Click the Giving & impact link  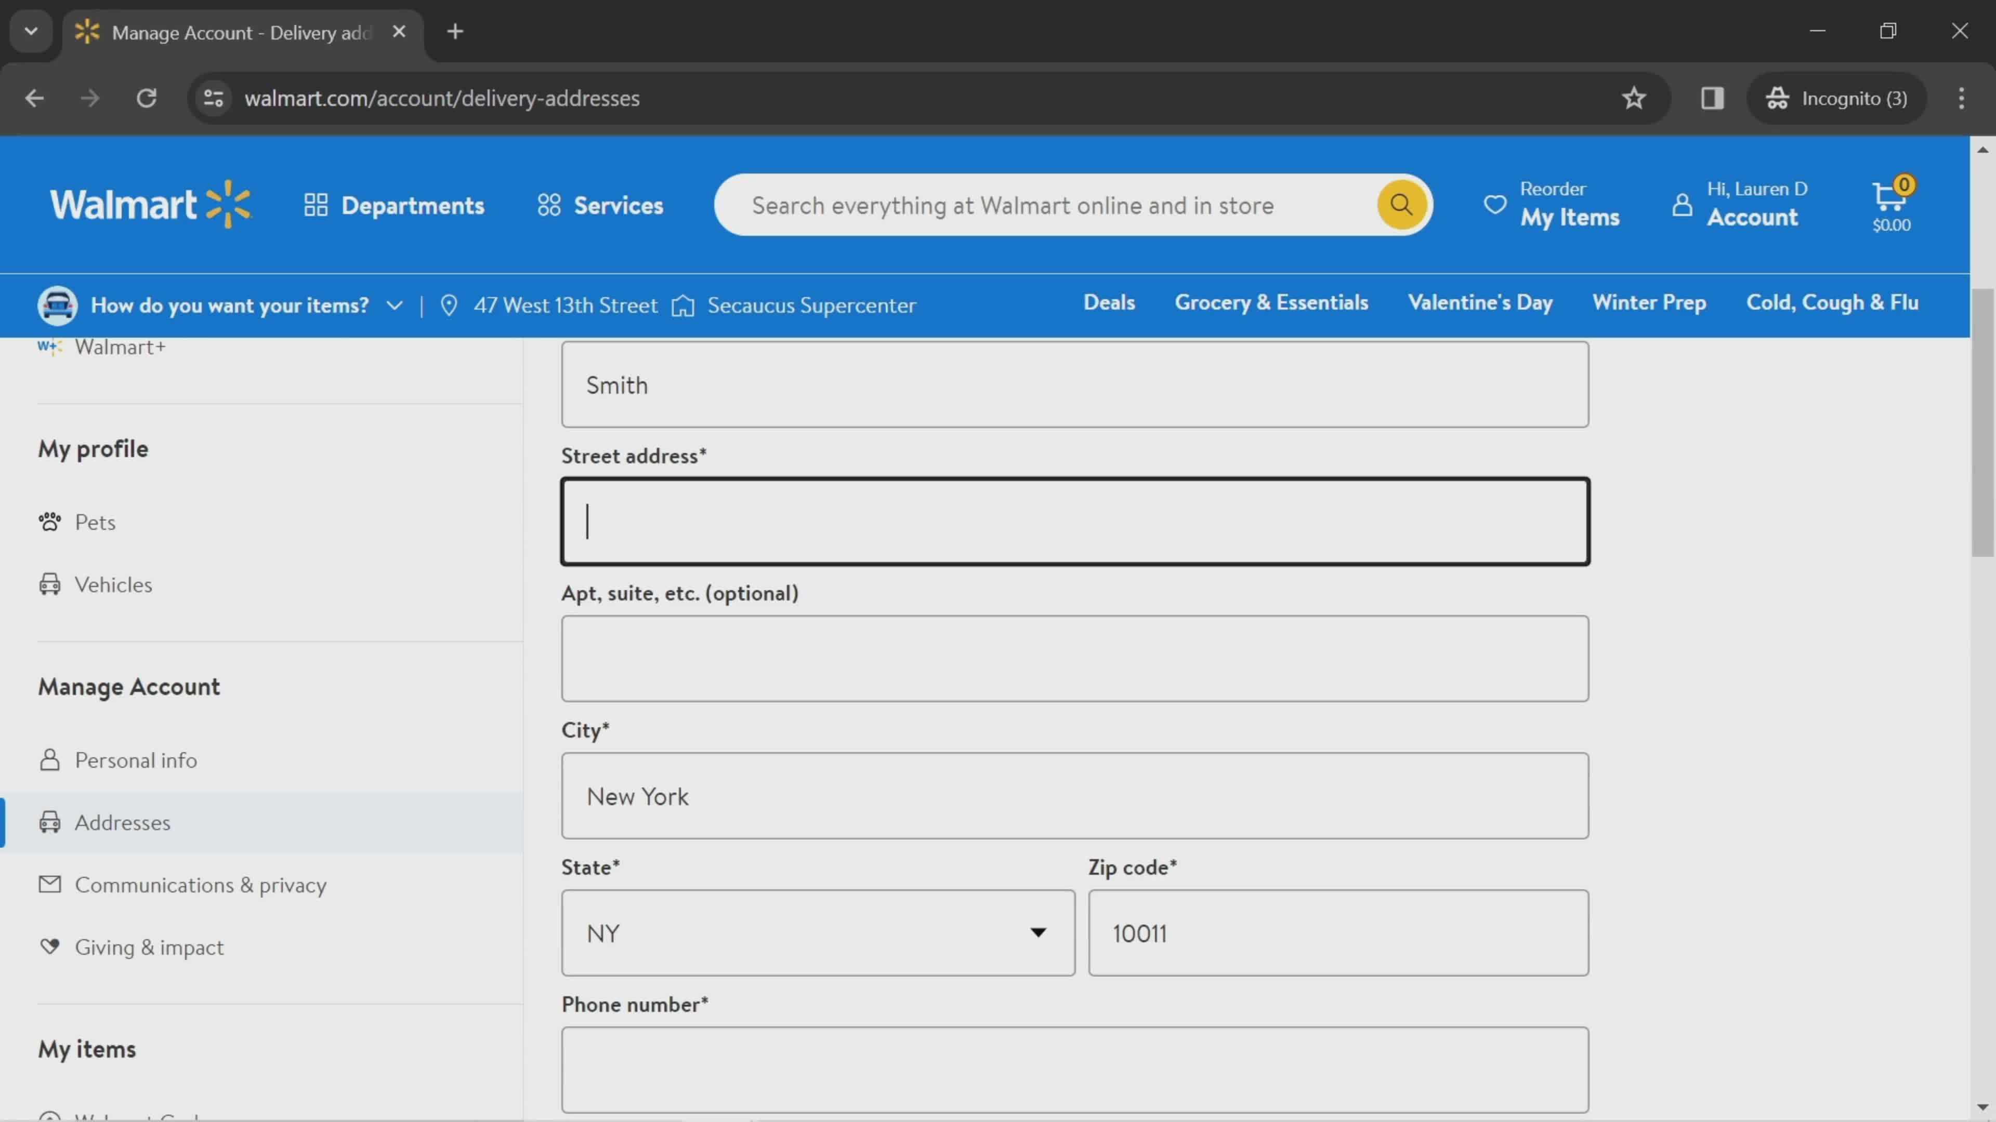(x=148, y=946)
